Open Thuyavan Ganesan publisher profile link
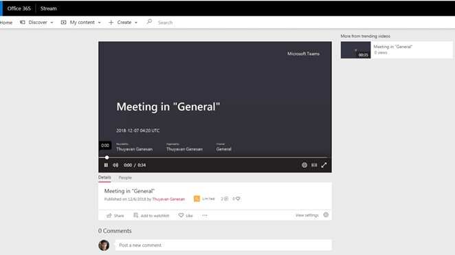The image size is (455, 255). coord(168,199)
